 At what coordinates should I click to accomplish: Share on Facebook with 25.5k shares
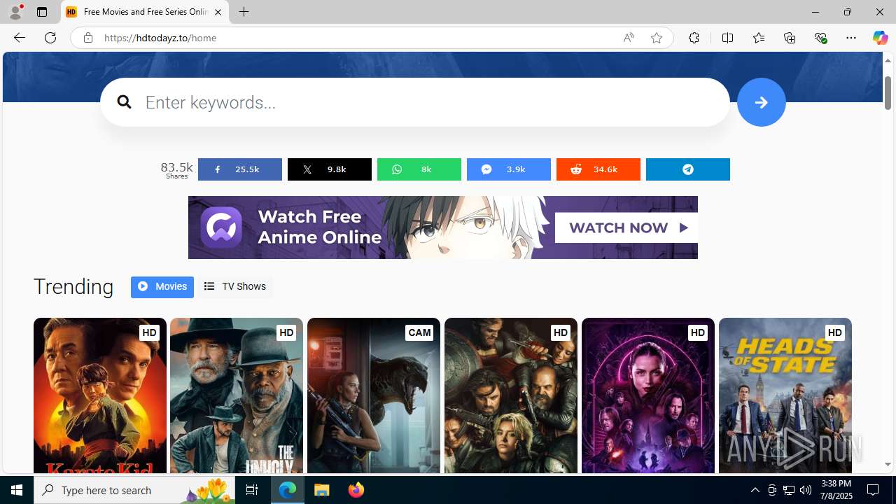240,169
